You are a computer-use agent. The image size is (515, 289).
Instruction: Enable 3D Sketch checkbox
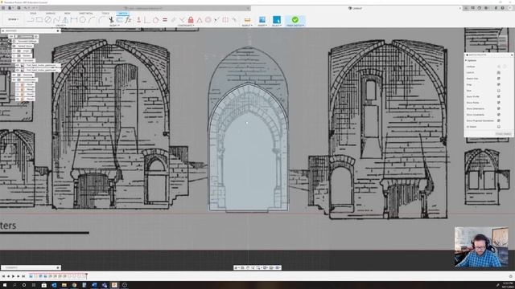tap(499, 127)
